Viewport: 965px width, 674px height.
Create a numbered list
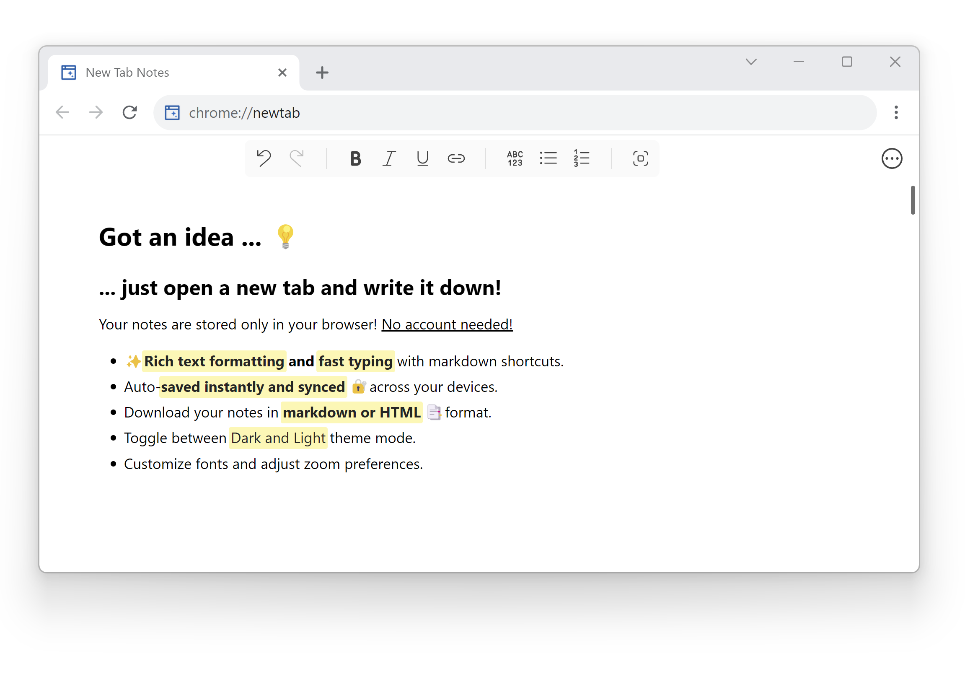[581, 158]
